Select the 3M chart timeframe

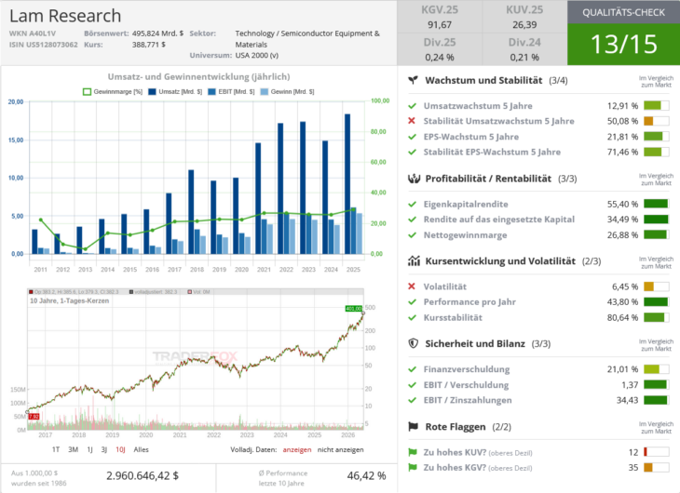pos(73,449)
